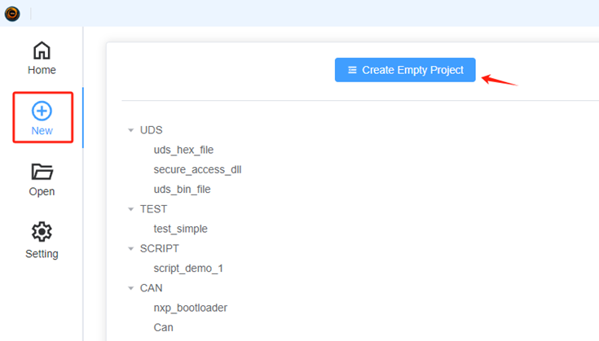Open the Setting gear icon
Image resolution: width=599 pixels, height=341 pixels.
[x=42, y=232]
